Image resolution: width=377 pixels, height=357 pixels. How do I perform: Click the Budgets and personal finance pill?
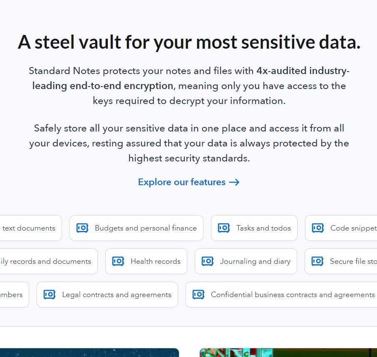click(136, 228)
